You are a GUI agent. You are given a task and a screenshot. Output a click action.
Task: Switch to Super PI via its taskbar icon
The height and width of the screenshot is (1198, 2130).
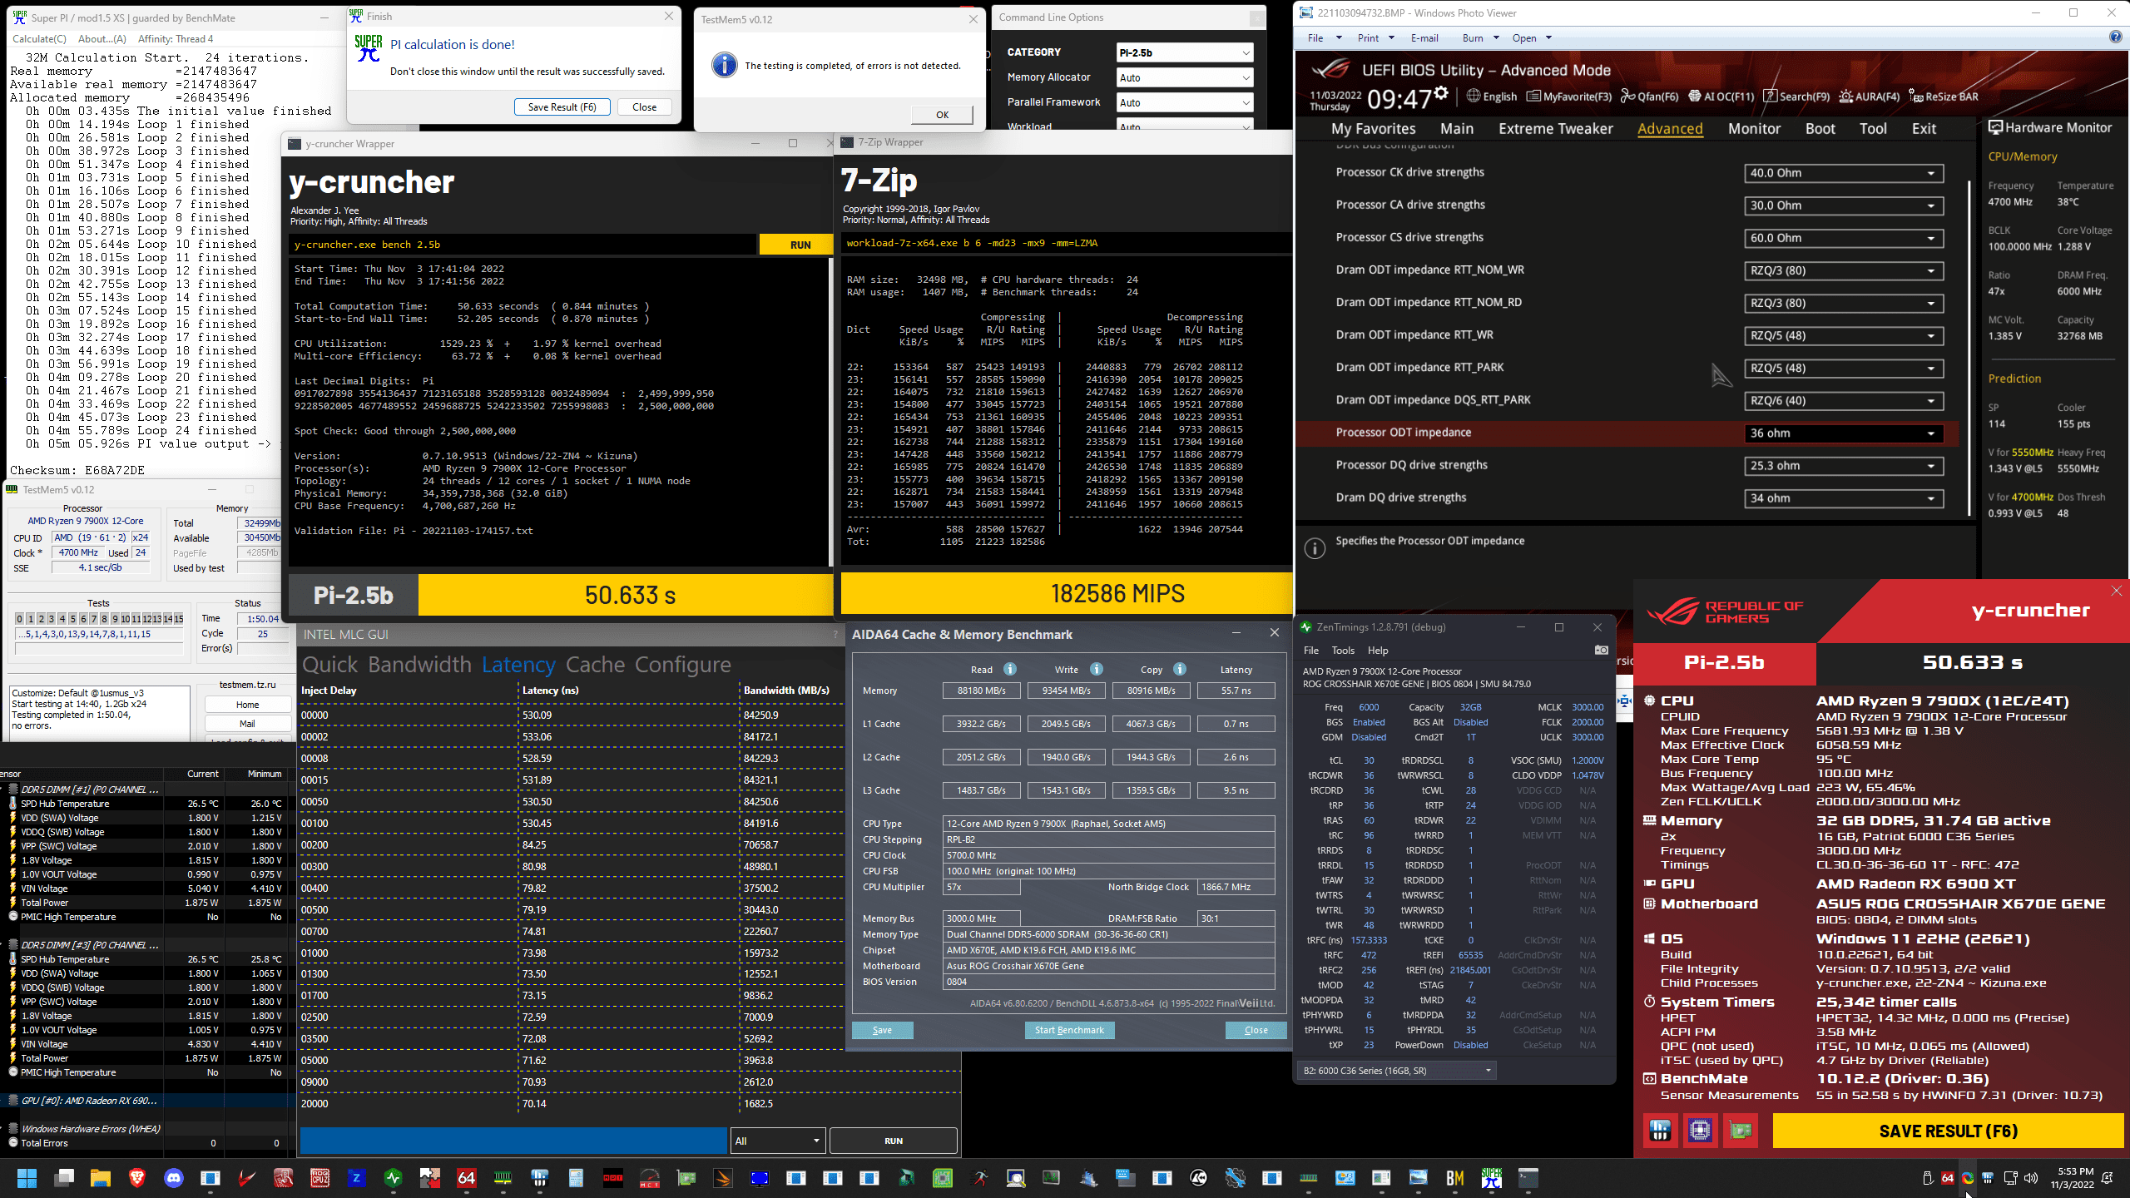[1491, 1178]
